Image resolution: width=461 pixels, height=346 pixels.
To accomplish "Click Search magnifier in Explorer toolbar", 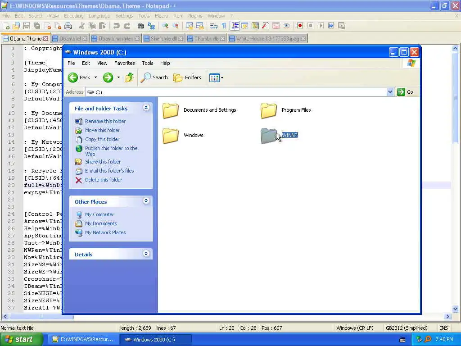I will pos(154,77).
